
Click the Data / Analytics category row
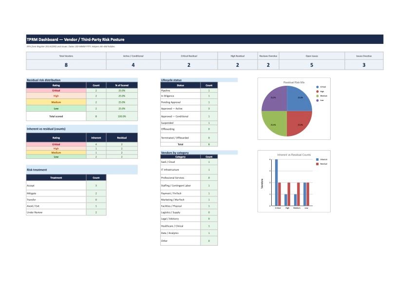coord(189,233)
